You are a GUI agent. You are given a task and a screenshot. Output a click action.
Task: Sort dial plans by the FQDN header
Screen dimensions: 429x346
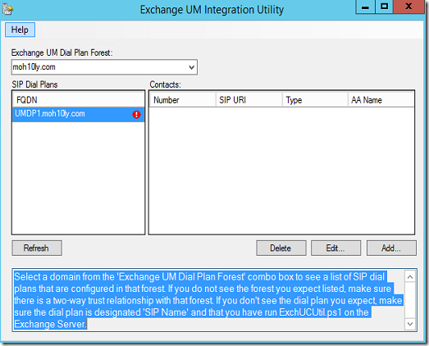point(78,100)
